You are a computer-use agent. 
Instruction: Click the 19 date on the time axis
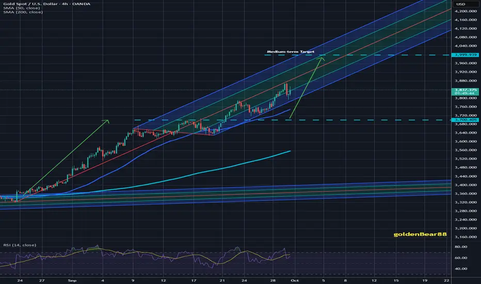click(425, 280)
